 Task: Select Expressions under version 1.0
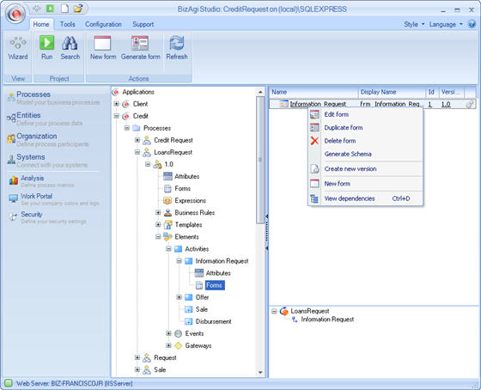pyautogui.click(x=190, y=200)
